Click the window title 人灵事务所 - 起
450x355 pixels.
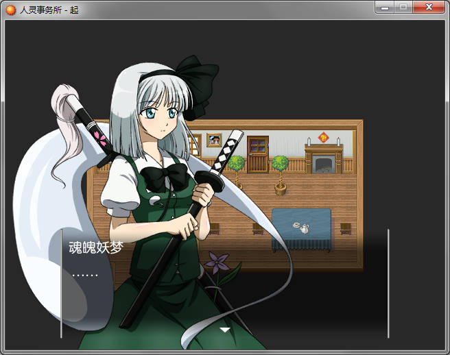(49, 10)
